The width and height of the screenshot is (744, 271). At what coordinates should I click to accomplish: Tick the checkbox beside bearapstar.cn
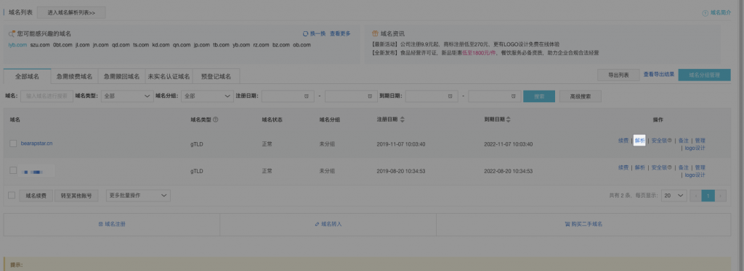13,143
